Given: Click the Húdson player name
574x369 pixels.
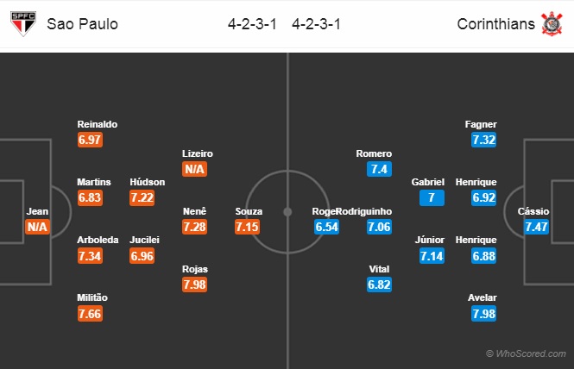Looking at the screenshot, I should click(148, 182).
